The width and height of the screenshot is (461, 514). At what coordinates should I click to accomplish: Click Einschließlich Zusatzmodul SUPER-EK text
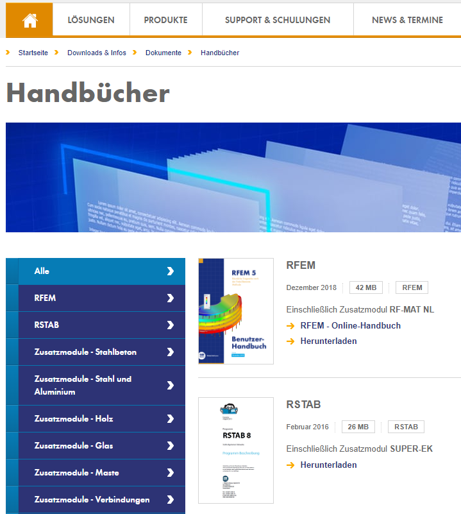pyautogui.click(x=360, y=449)
